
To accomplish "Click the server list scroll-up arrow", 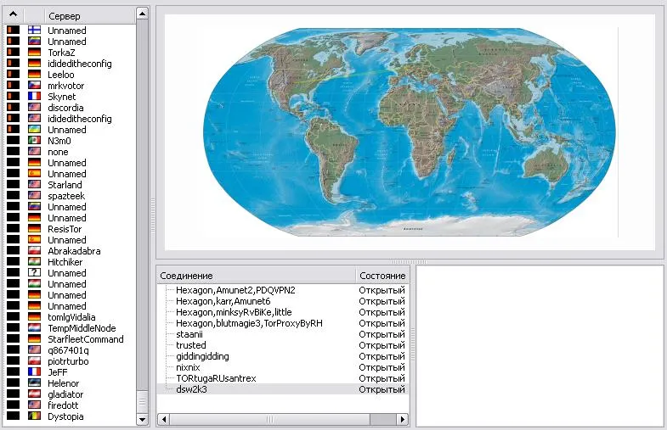I will coord(142,15).
